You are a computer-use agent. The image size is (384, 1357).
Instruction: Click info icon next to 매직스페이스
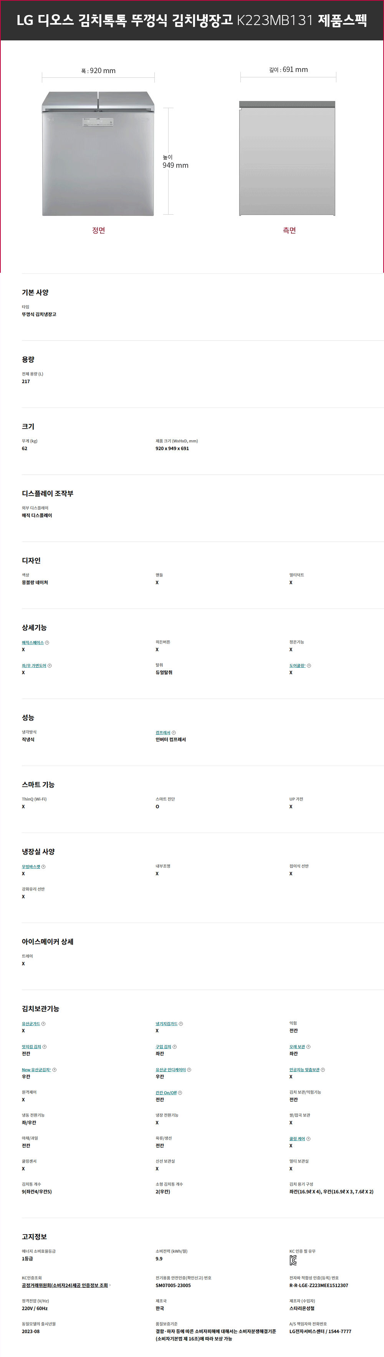tap(47, 643)
